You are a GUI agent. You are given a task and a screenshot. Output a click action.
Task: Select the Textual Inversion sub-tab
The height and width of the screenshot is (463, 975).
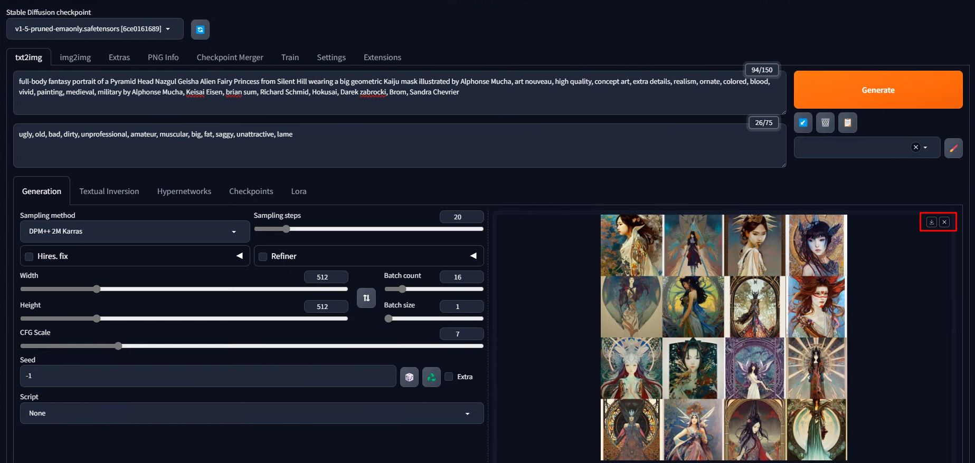click(109, 191)
